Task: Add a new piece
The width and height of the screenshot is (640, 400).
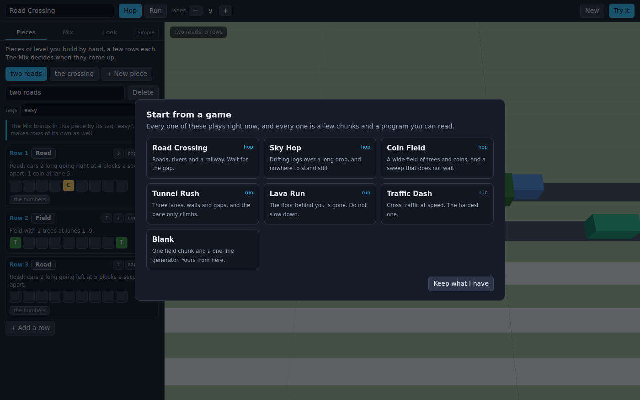Action: point(127,74)
